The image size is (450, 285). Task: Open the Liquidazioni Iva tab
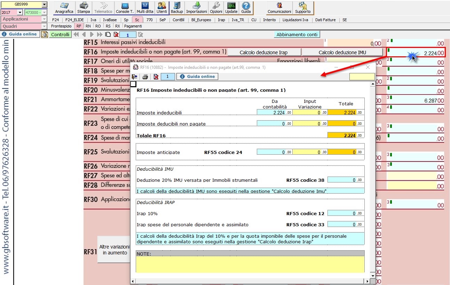click(x=295, y=20)
